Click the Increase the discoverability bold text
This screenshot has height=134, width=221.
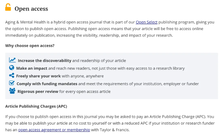pos(45,61)
